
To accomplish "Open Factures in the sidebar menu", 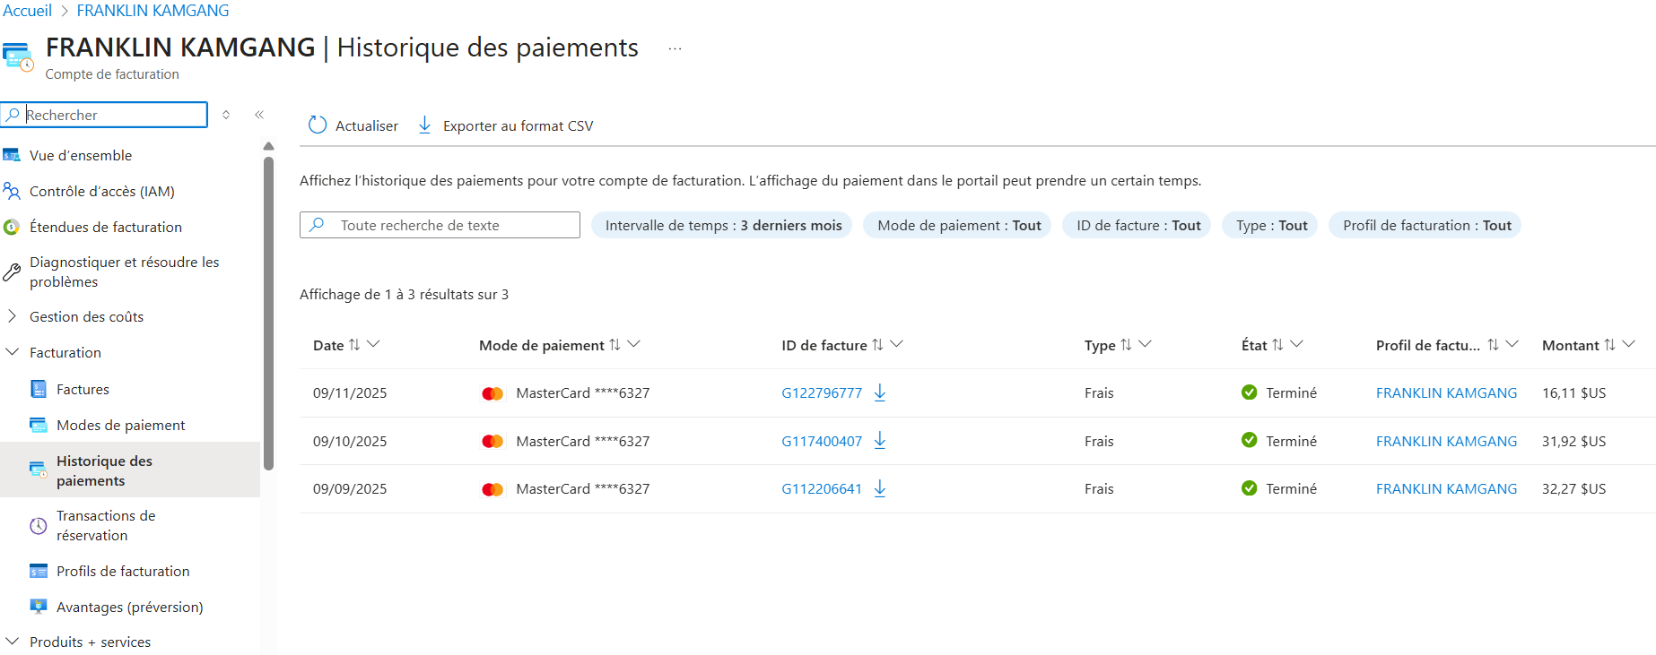I will pyautogui.click(x=83, y=389).
